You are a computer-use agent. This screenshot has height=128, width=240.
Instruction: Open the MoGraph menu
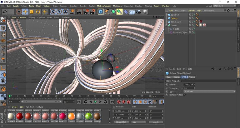117,6
